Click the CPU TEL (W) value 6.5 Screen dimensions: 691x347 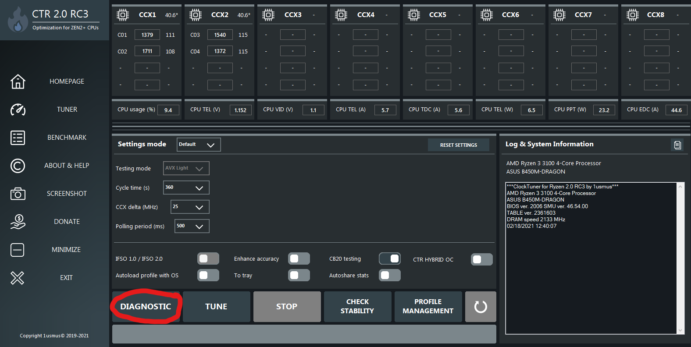[531, 110]
